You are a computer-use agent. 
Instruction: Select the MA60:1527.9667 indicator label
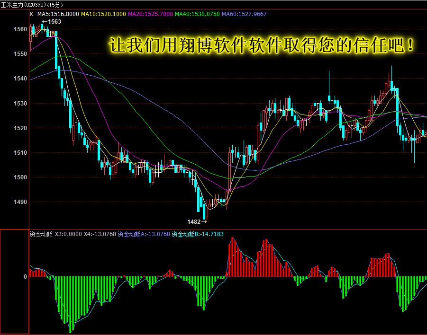pos(244,14)
